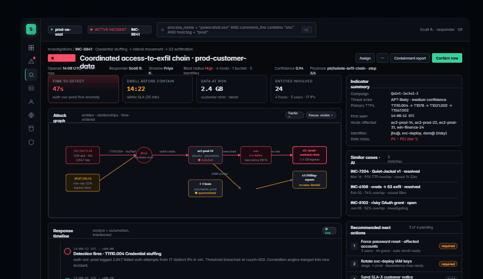The height and width of the screenshot is (279, 483).
Task: Expand the +3 hosts quarantined node
Action: coord(205,188)
